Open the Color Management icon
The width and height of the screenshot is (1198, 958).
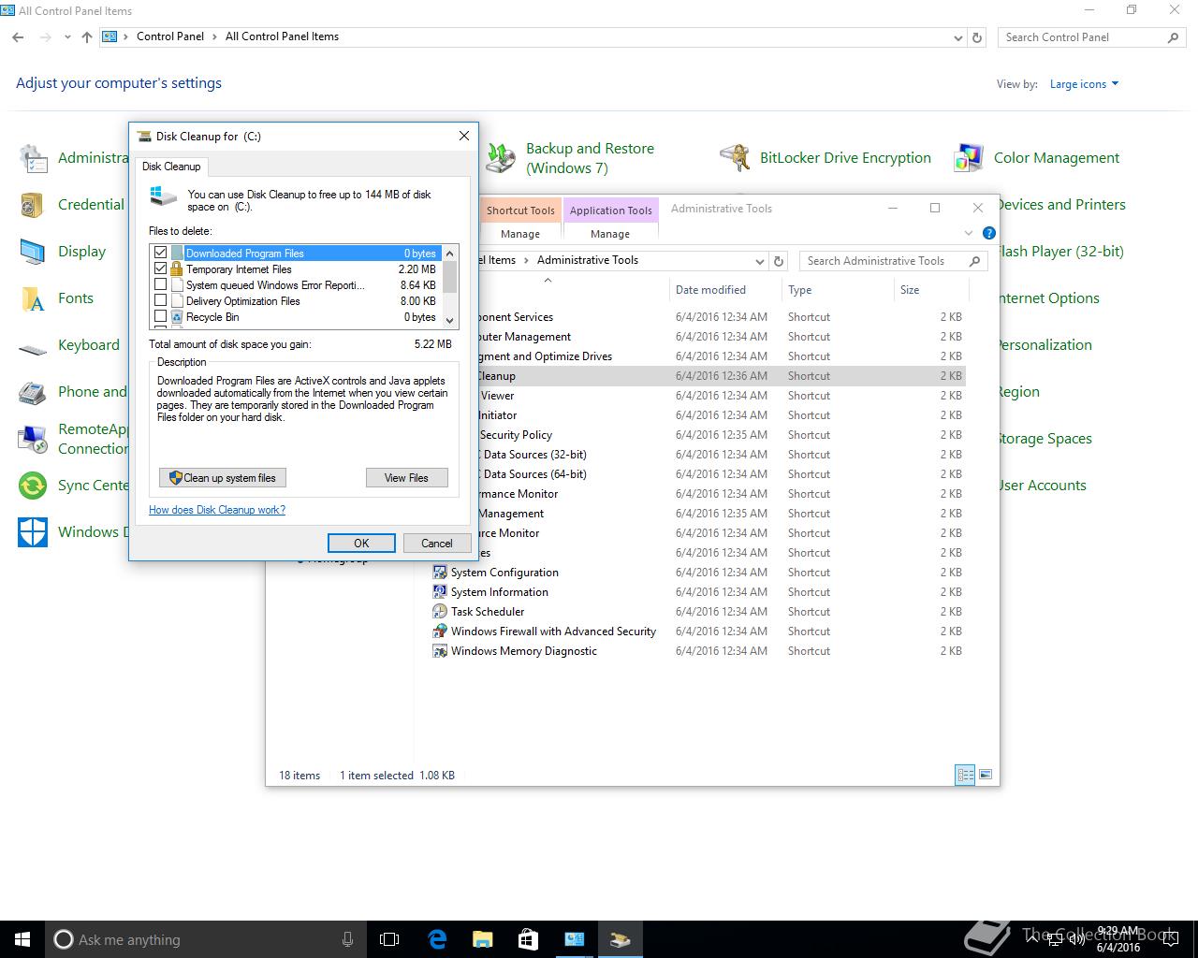(969, 158)
